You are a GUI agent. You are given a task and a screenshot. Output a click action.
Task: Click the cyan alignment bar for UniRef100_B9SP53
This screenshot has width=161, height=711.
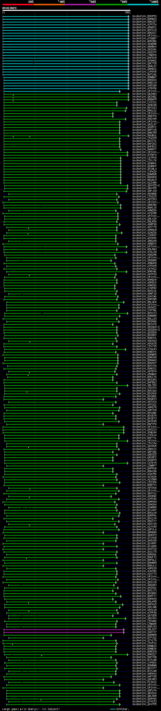pos(66,16)
